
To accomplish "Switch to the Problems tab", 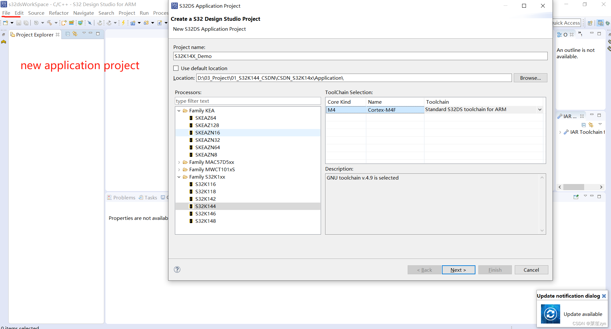I will [121, 197].
